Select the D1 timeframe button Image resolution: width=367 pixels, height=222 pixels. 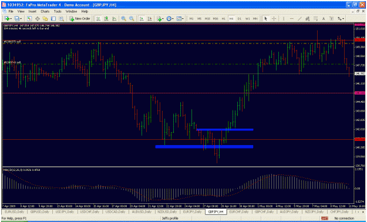239,19
